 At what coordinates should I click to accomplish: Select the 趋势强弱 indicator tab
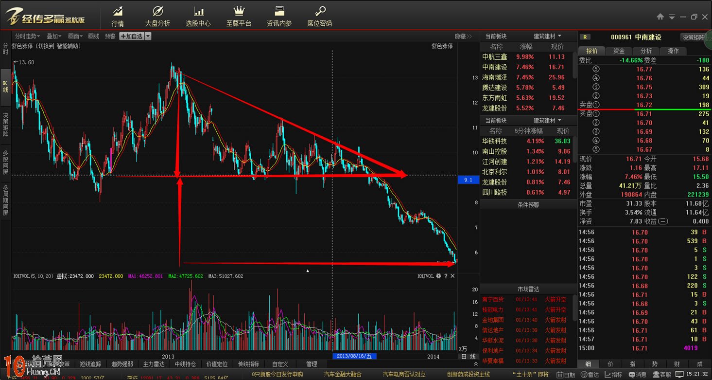point(122,364)
